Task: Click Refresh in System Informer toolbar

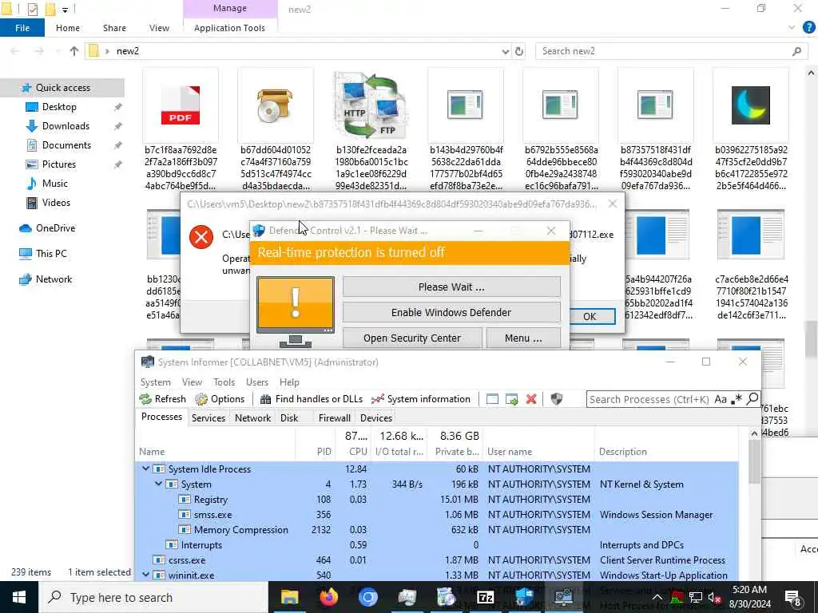Action: click(x=162, y=399)
